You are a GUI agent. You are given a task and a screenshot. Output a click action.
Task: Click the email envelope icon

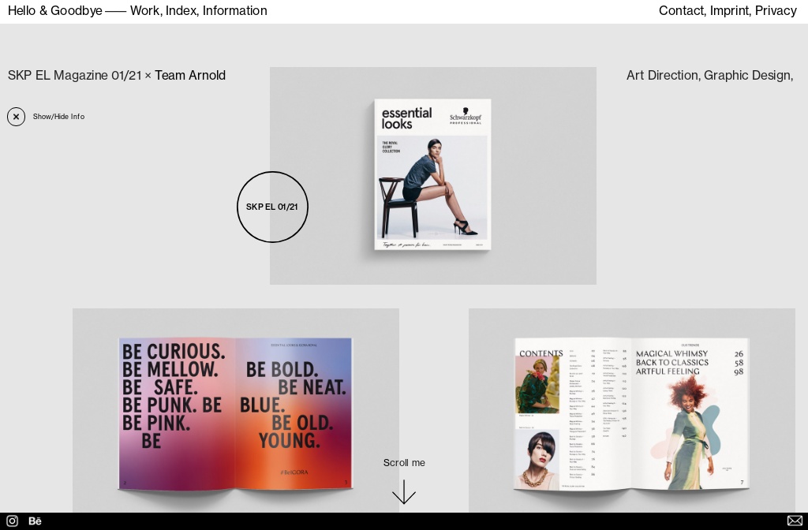[795, 521]
